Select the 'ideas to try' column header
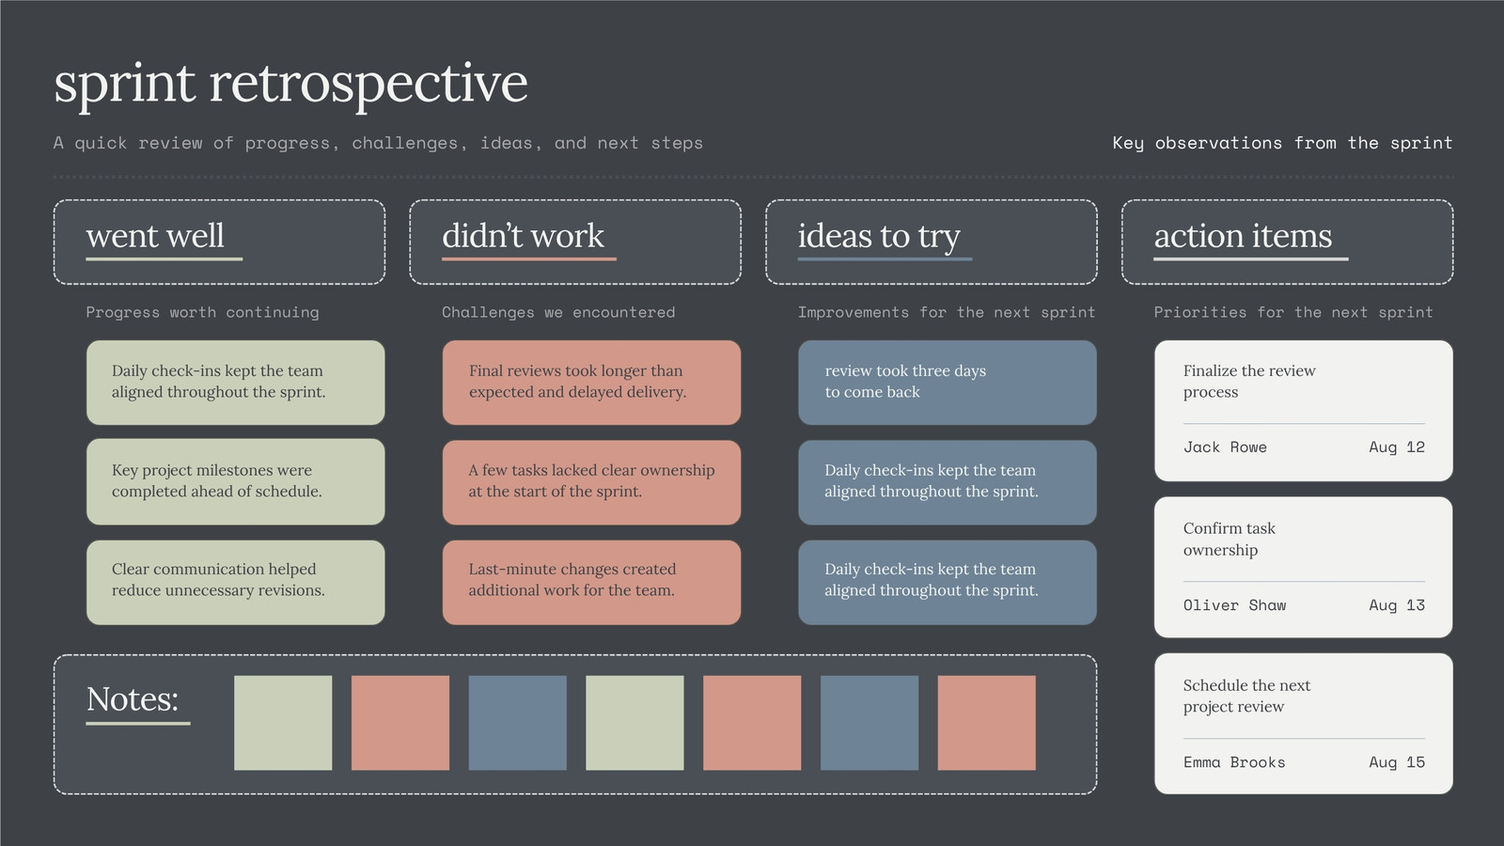Screen dimensions: 1504x846 click(x=932, y=242)
